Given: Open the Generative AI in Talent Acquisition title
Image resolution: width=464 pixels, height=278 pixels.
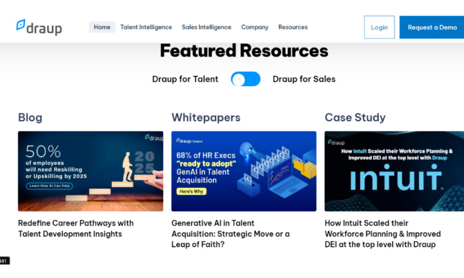Looking at the screenshot, I should [x=230, y=233].
